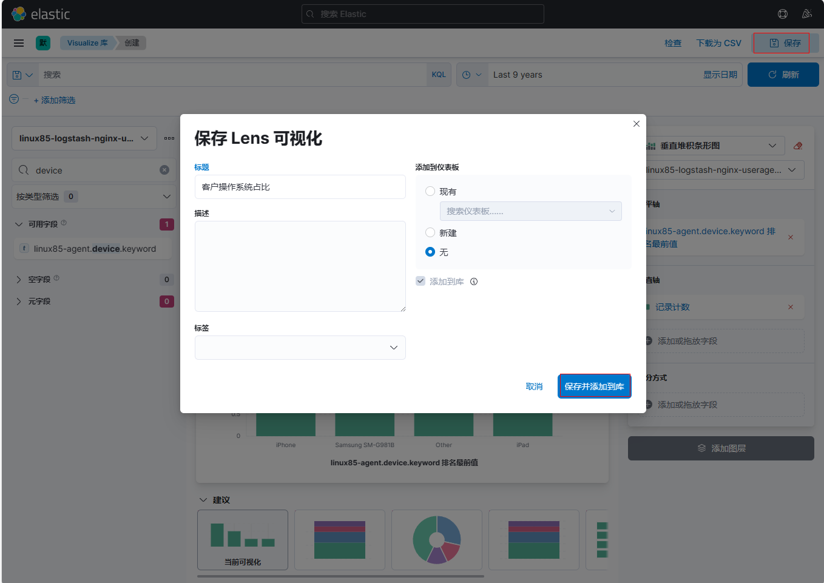Image resolution: width=824 pixels, height=583 pixels.
Task: Open the 标签 dropdown
Action: point(300,348)
